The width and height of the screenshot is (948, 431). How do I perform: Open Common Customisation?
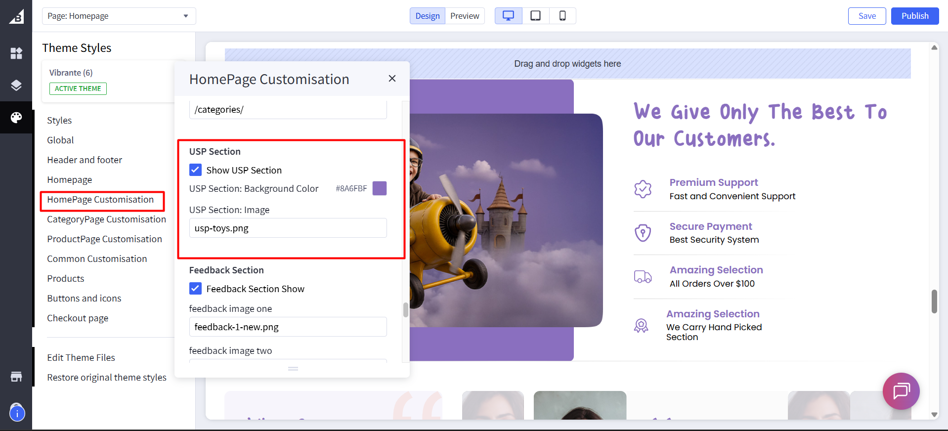pyautogui.click(x=97, y=259)
